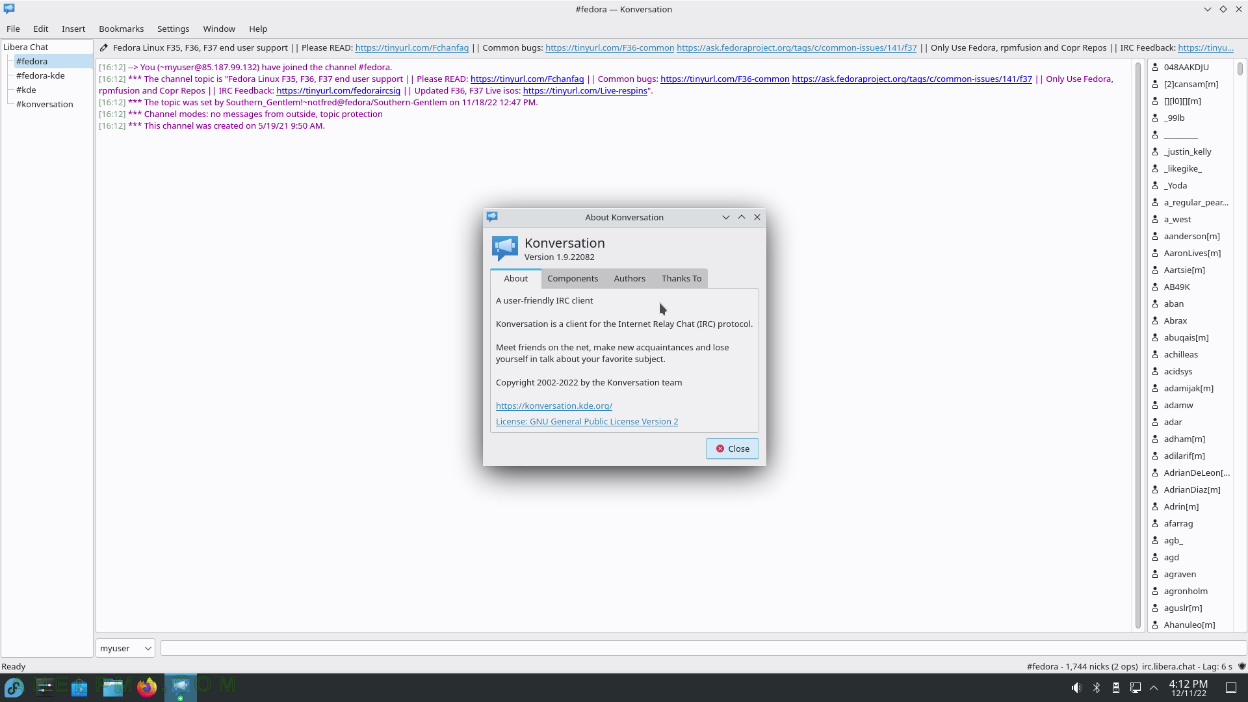The height and width of the screenshot is (702, 1248).
Task: Open the GNU General Public License link
Action: [x=587, y=421]
